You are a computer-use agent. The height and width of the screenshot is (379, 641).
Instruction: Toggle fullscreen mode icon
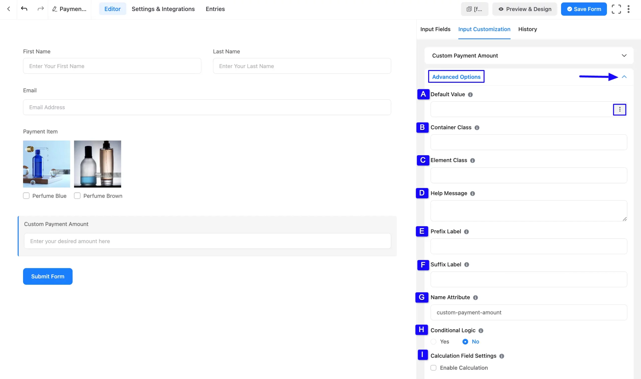[x=616, y=9]
